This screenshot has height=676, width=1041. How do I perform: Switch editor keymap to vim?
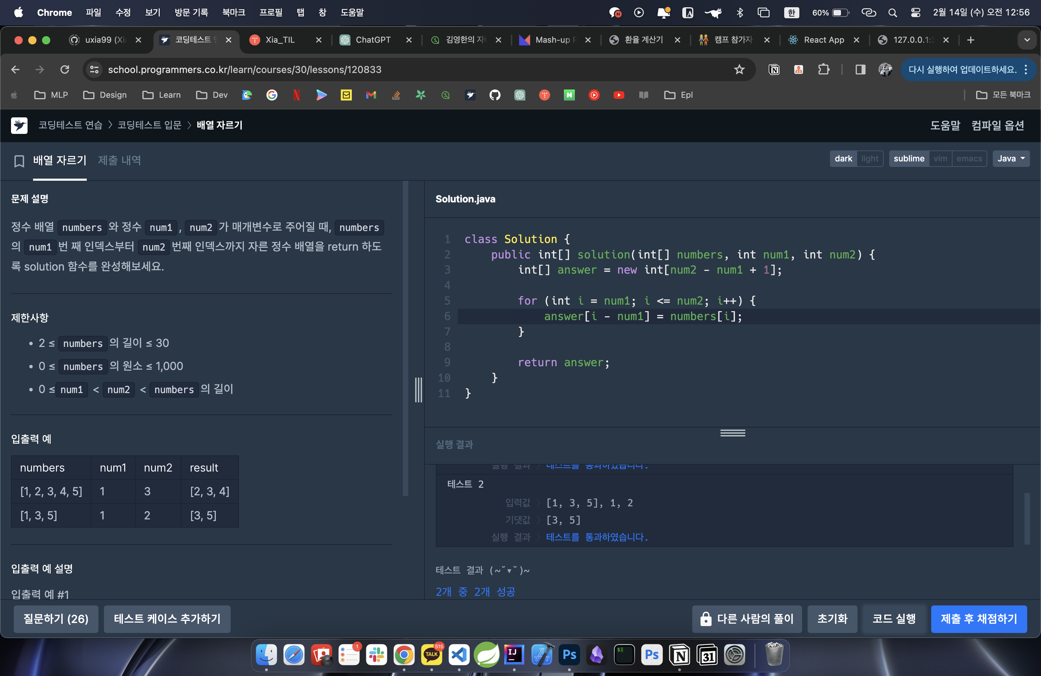940,159
